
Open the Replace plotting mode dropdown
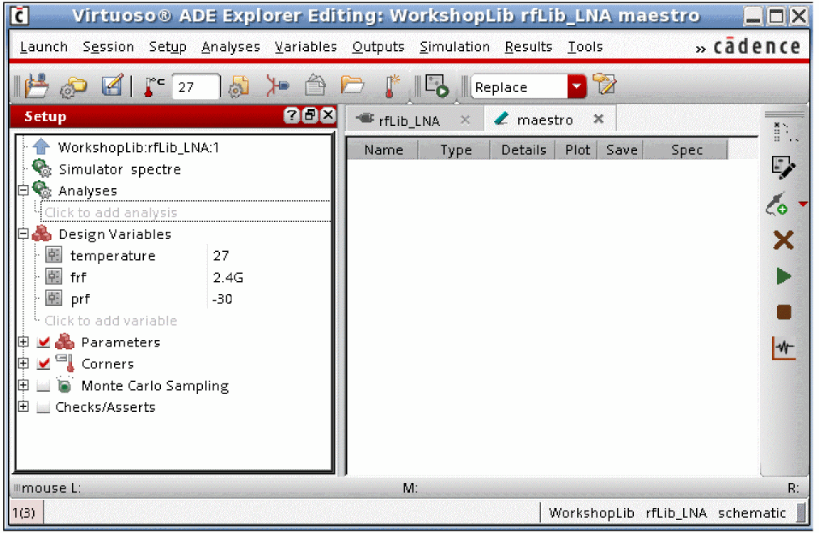576,86
